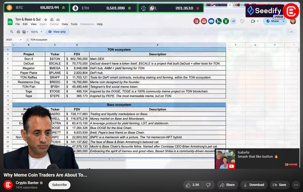
Task: Click the Google account profile photo
Action: (293, 21)
